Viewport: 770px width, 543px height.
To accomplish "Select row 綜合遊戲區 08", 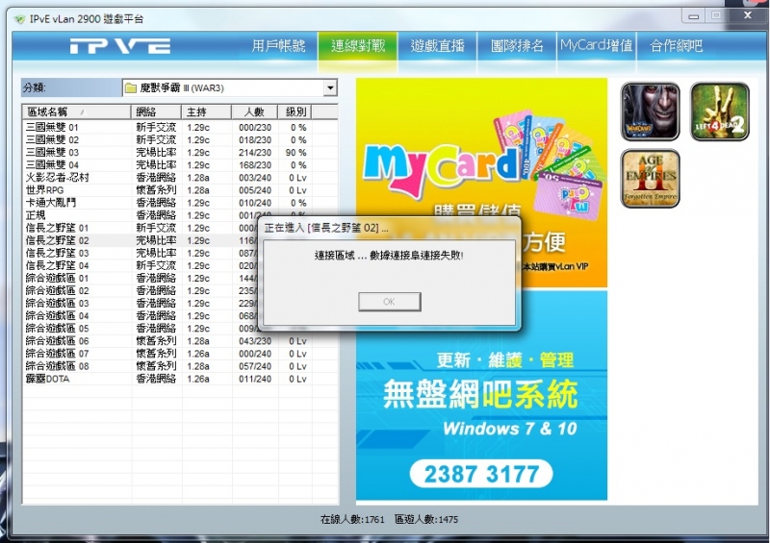I will click(x=180, y=366).
